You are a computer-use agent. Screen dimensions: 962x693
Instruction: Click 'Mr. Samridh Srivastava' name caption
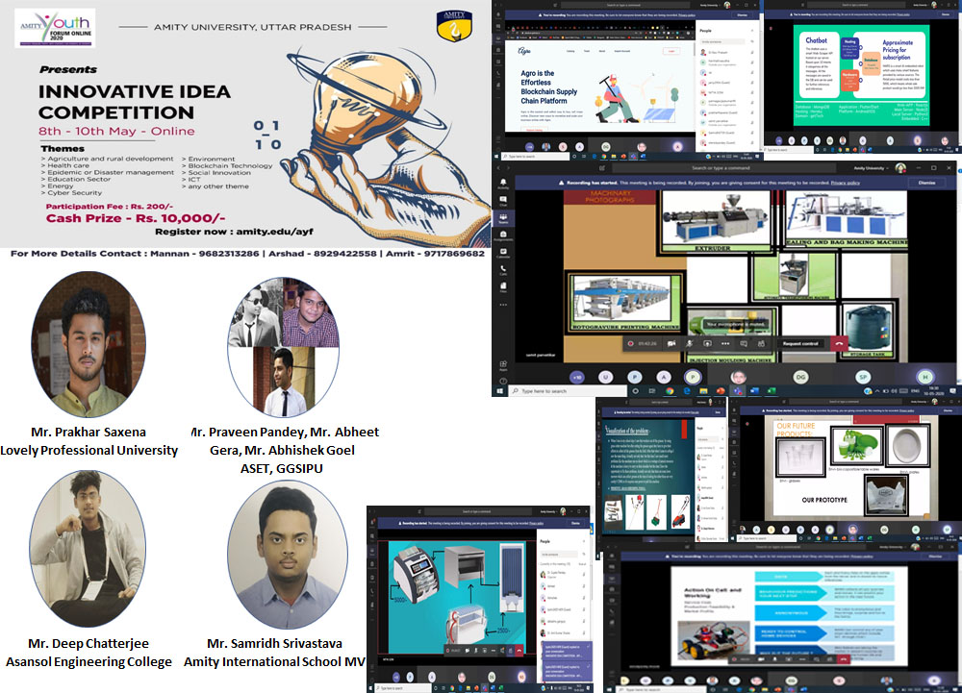274,643
